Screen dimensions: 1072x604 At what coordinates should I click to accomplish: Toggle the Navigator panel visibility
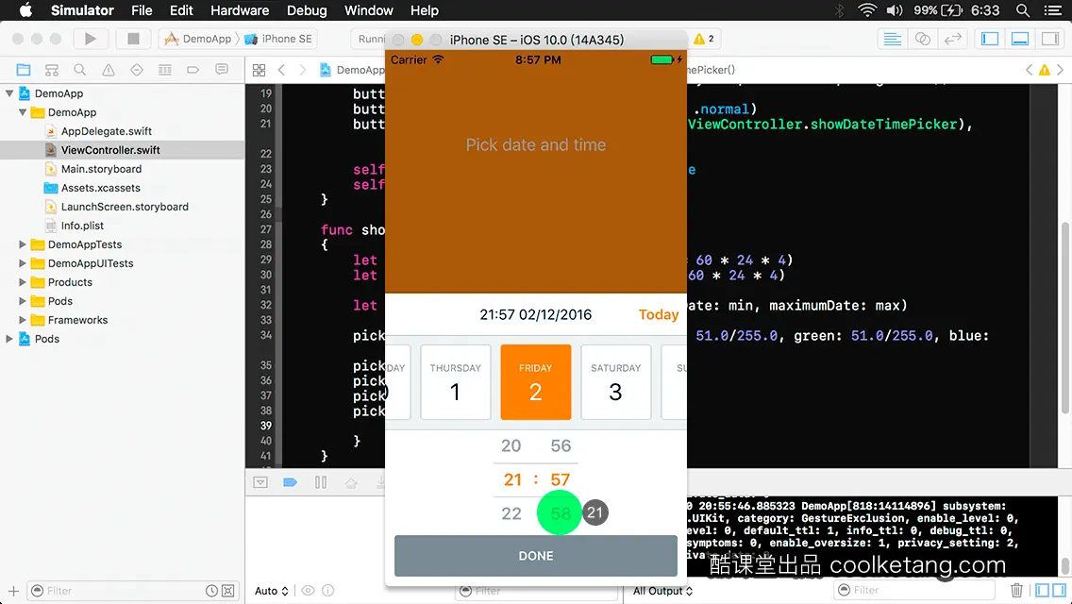990,39
